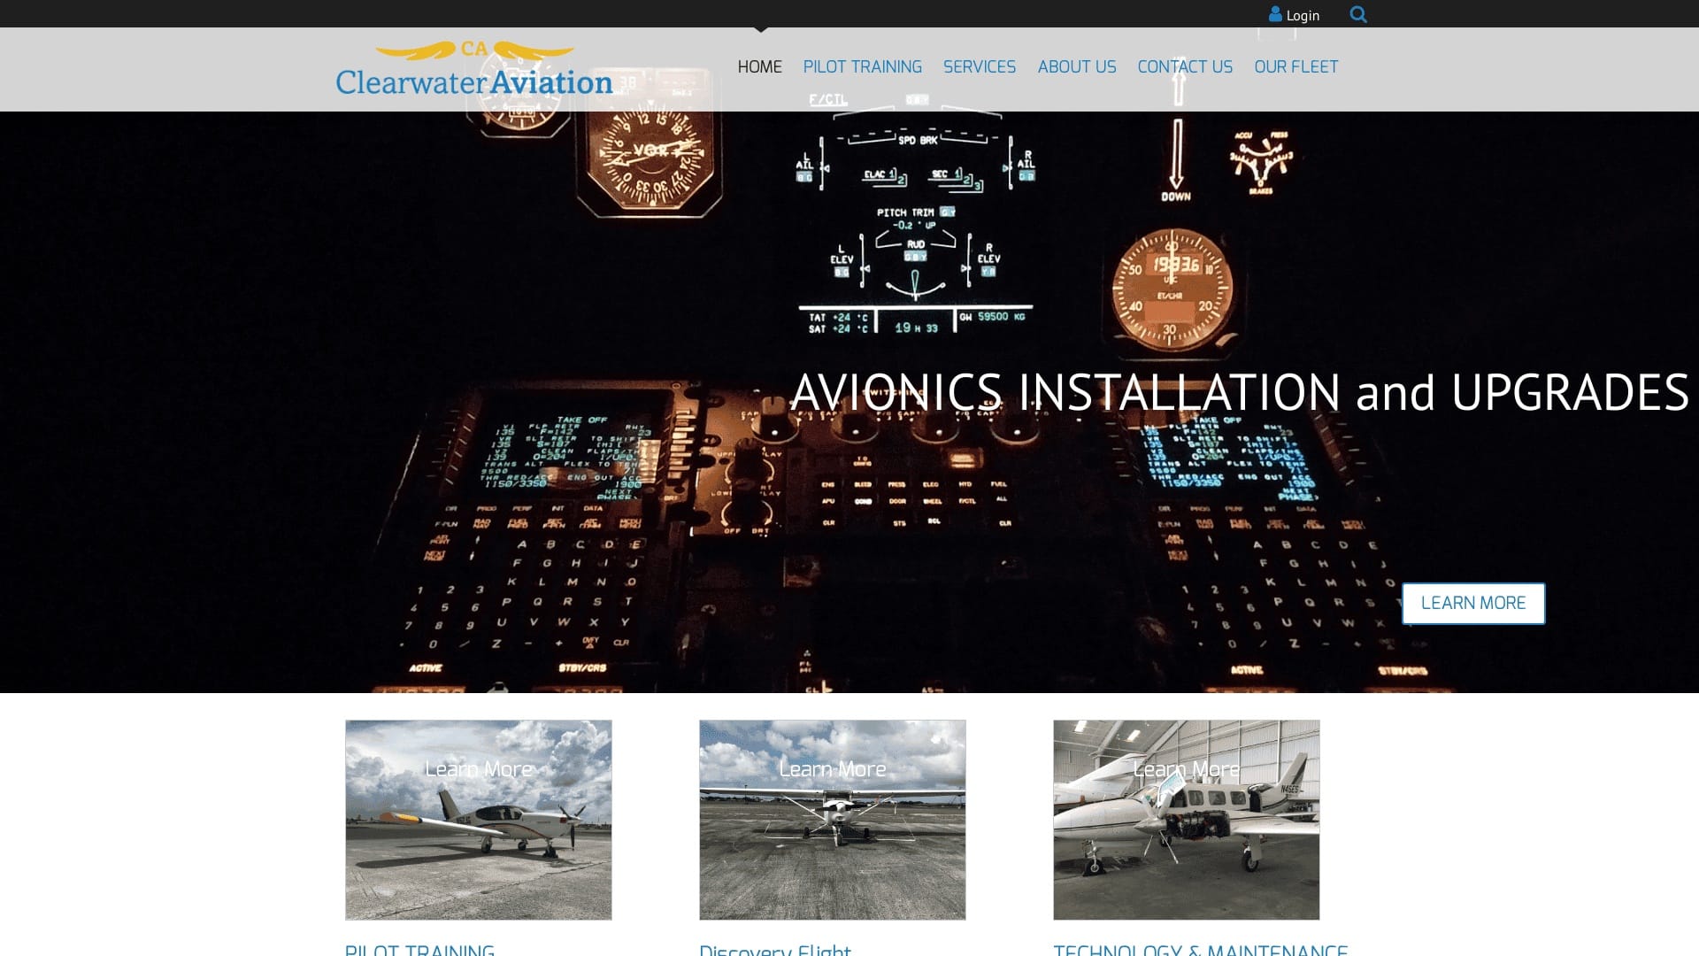The image size is (1699, 956).
Task: Open the SERVICES menu item
Action: [x=979, y=66]
